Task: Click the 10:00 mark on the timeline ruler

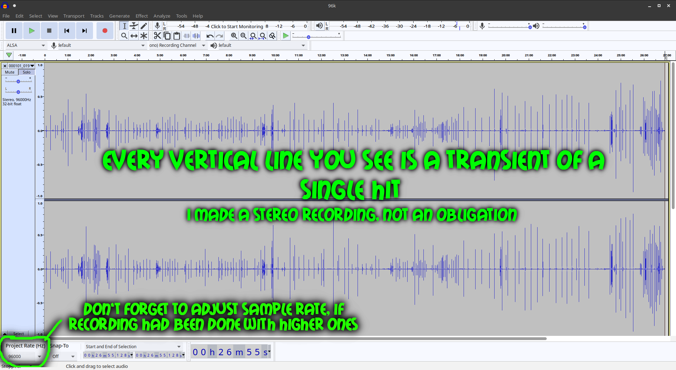Action: pyautogui.click(x=275, y=55)
